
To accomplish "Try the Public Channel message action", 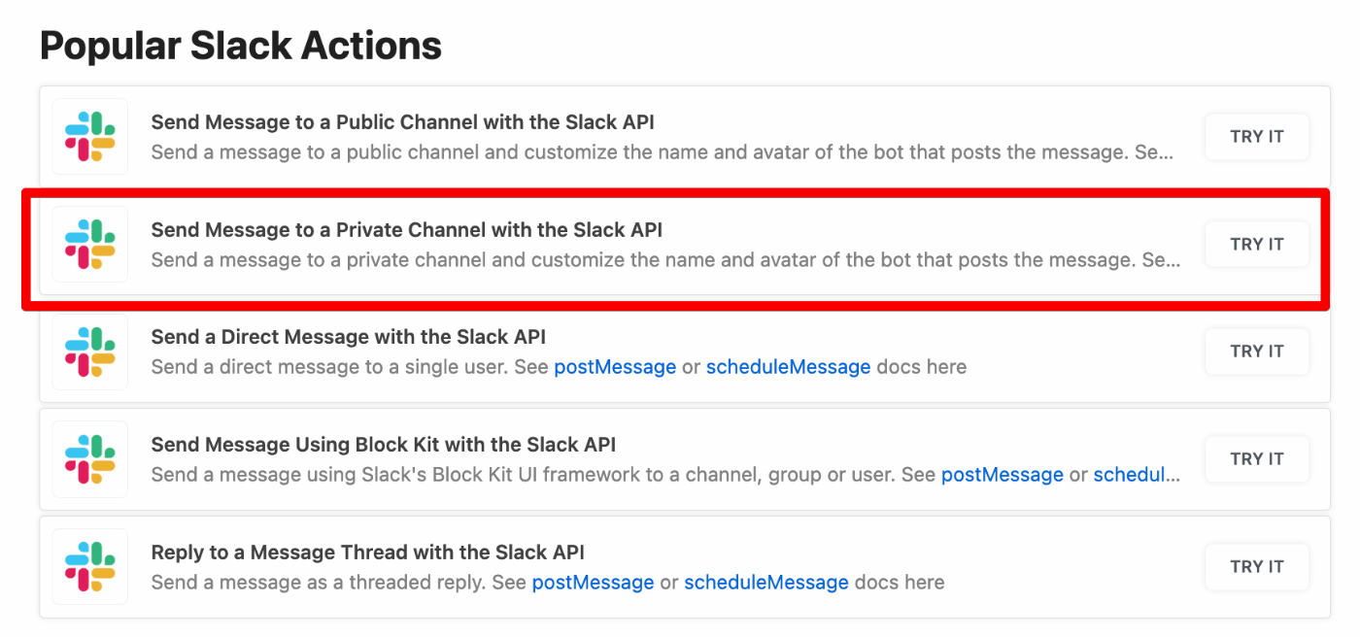I will click(x=1257, y=137).
